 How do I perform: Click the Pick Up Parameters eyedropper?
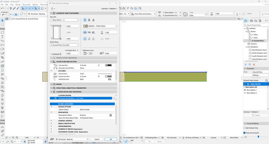[x=15, y=8]
